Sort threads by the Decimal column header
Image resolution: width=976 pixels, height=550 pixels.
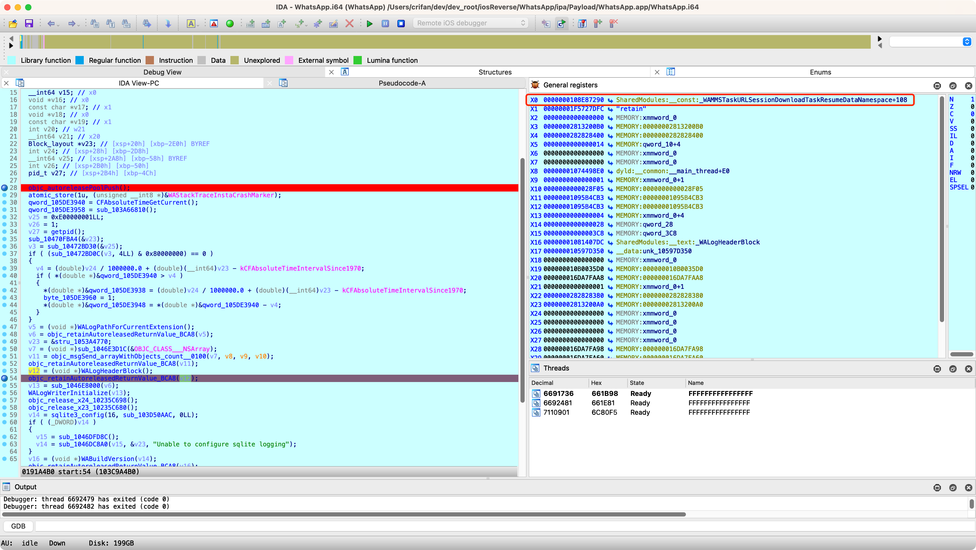(559, 383)
